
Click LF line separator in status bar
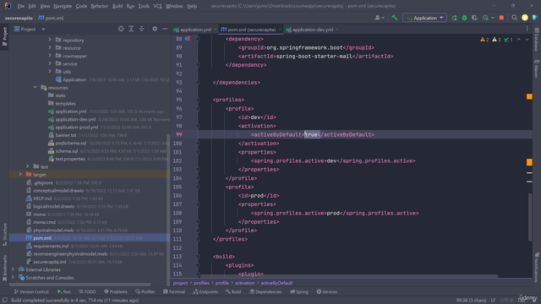[493, 301]
